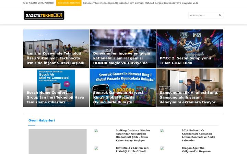Open the Bosch Home Comfort air purifier article

tap(56, 88)
